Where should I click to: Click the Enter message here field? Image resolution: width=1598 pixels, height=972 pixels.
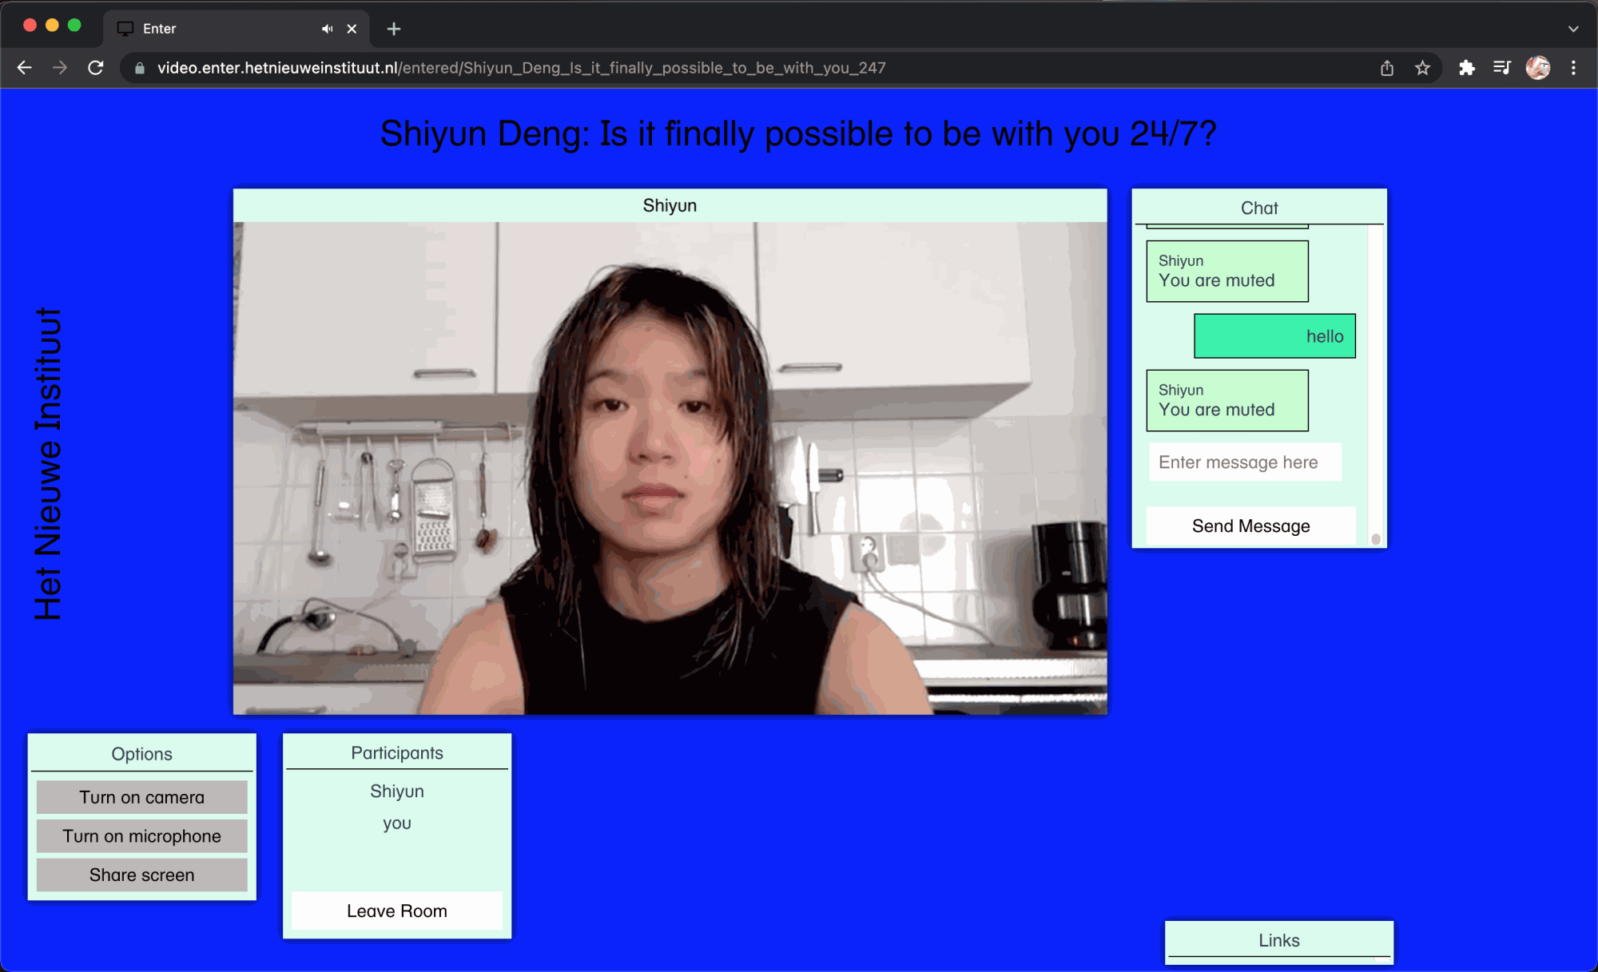1244,462
